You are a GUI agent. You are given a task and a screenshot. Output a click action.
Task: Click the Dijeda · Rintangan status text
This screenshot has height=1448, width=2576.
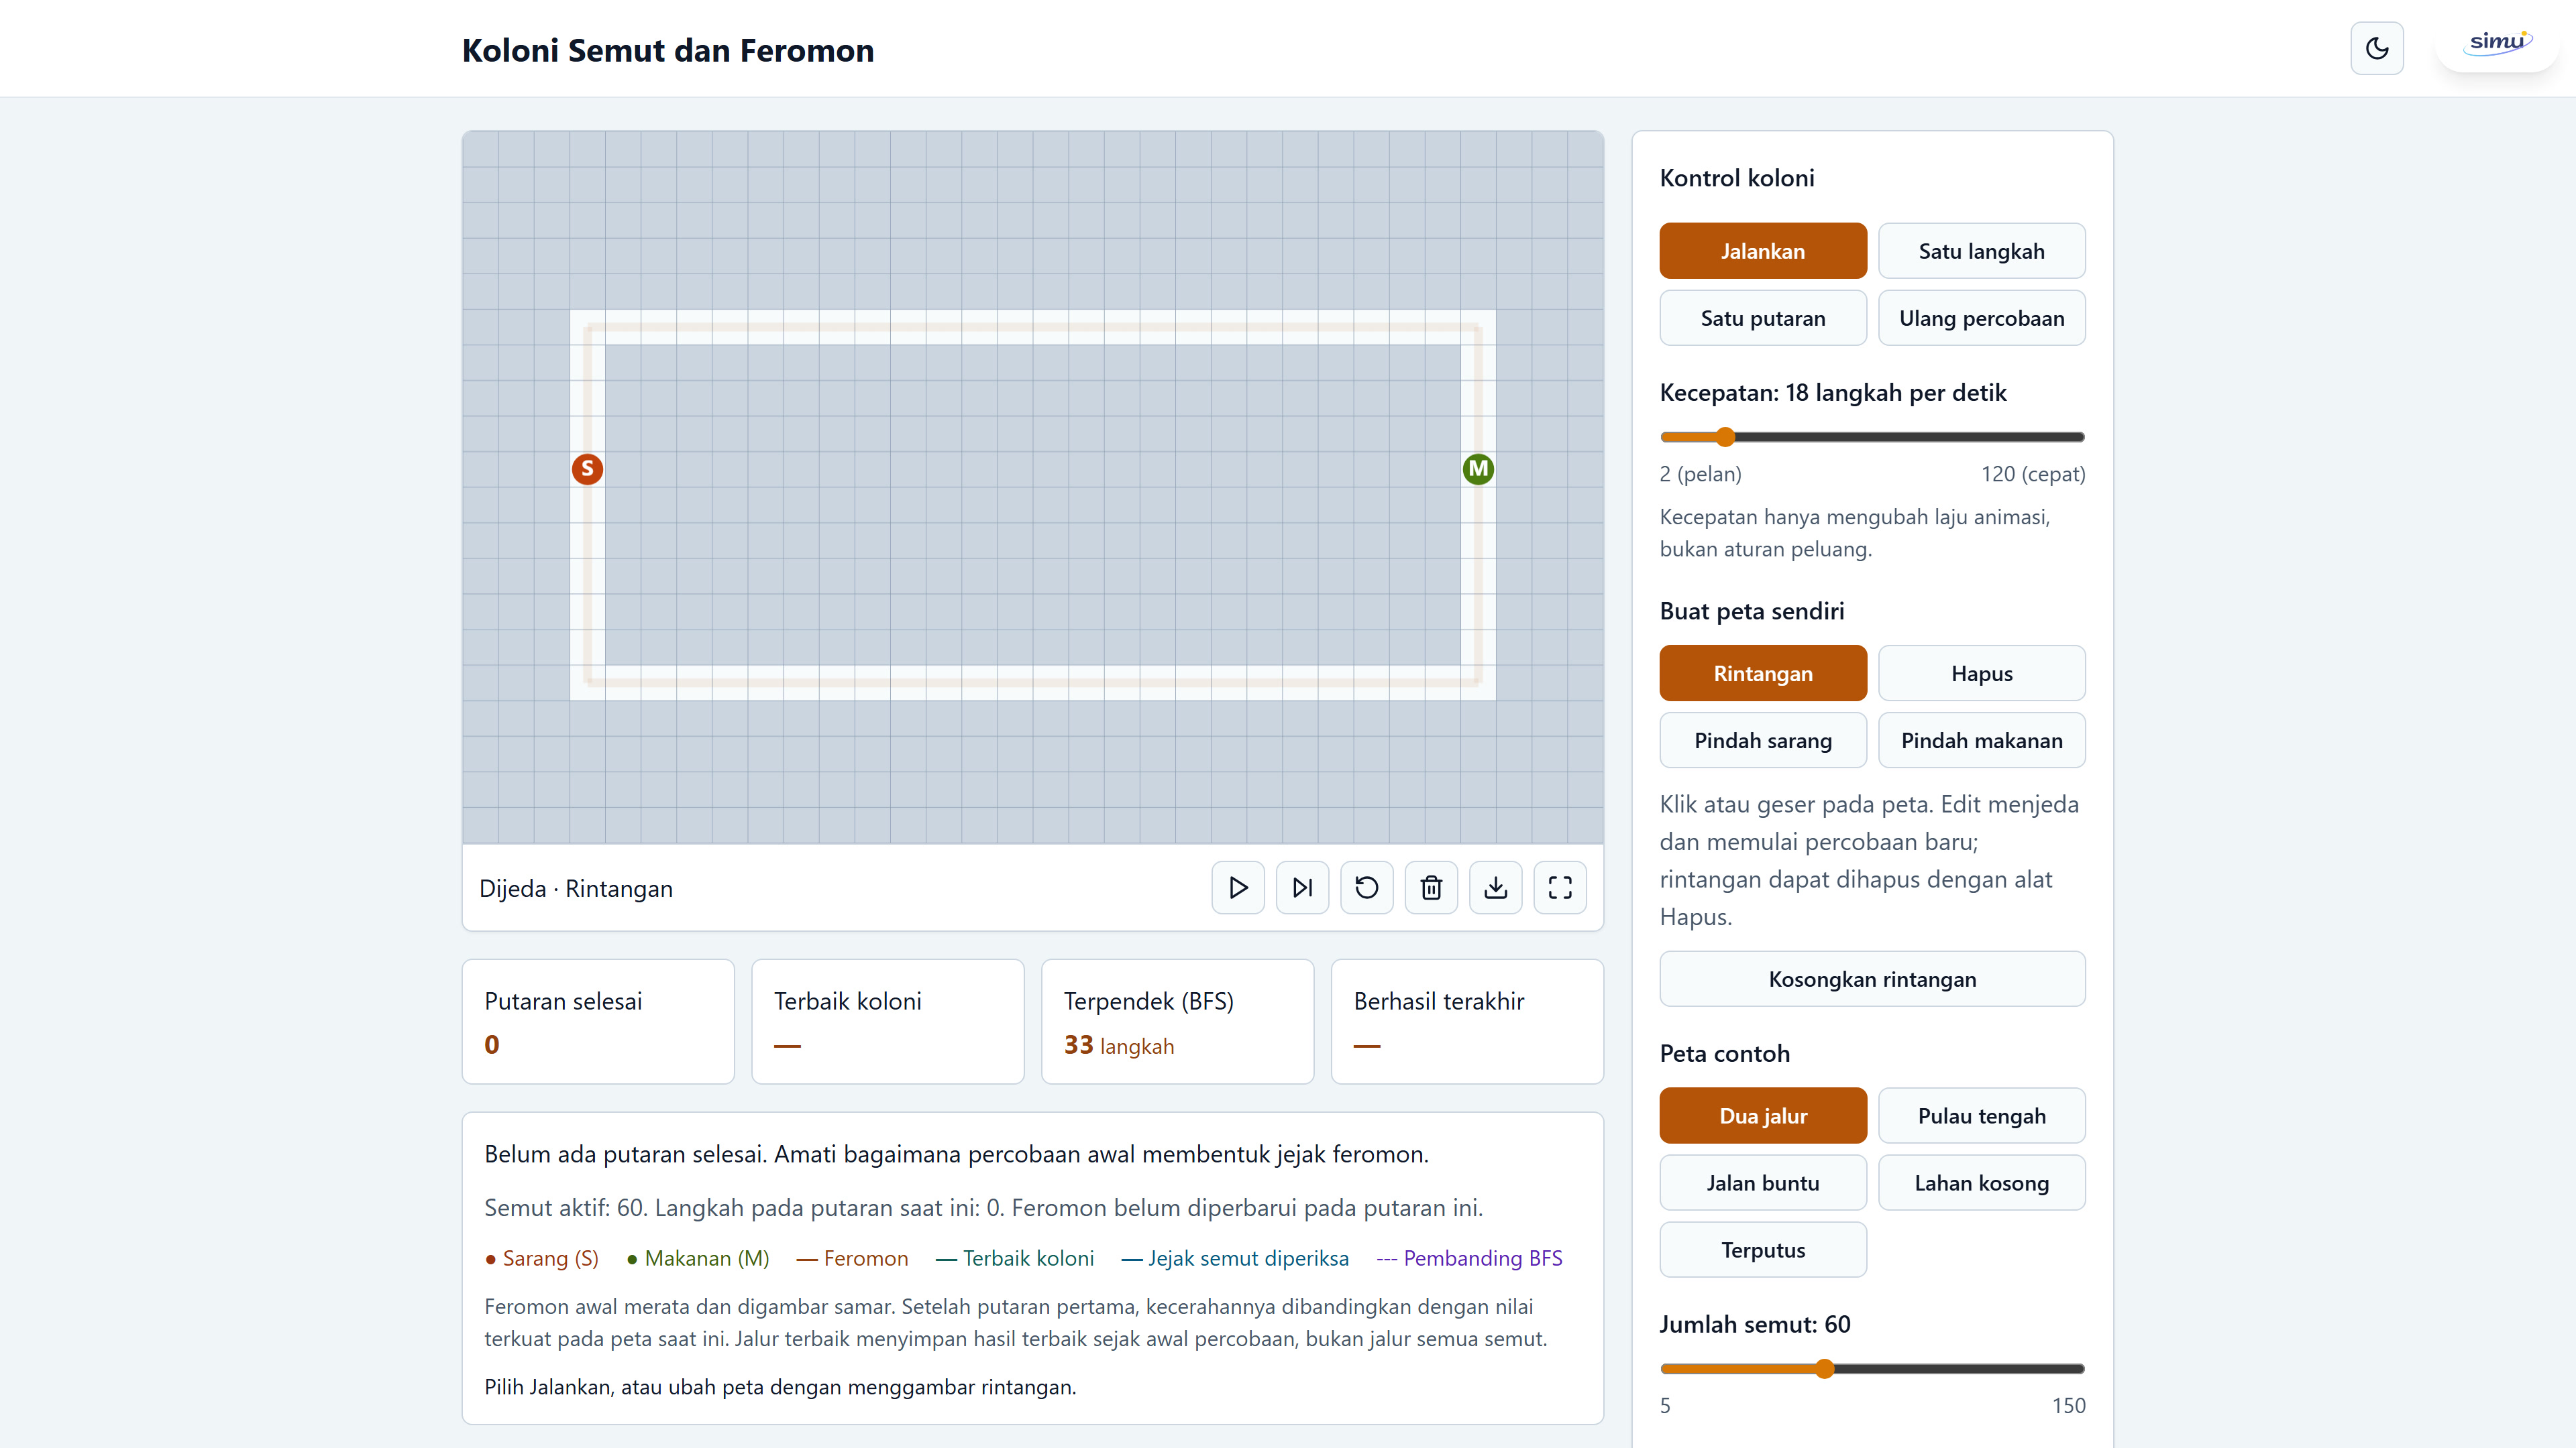point(576,888)
